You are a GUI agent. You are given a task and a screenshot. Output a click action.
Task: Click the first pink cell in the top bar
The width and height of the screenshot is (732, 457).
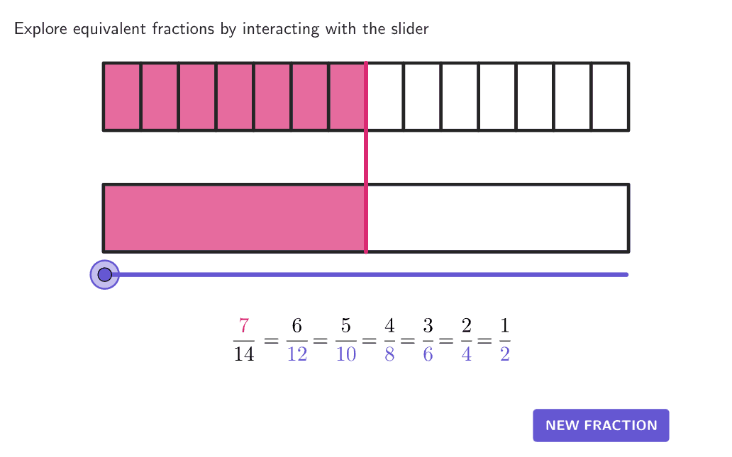(122, 96)
